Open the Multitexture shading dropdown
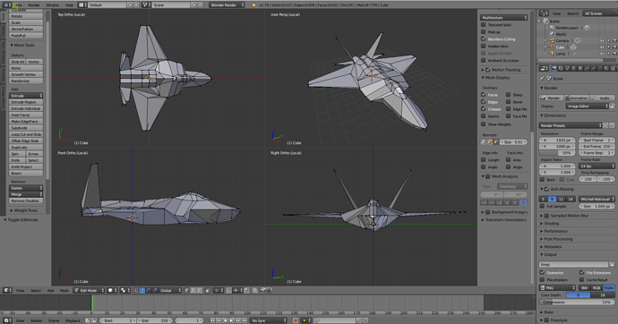Screen dimensions: 618x324 coord(503,18)
